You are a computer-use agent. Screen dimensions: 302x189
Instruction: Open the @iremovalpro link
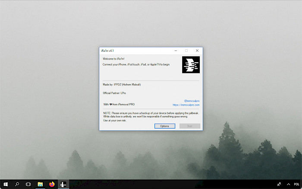[x=192, y=101]
